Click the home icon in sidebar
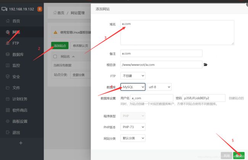This screenshot has height=160, width=248. pos(8,21)
